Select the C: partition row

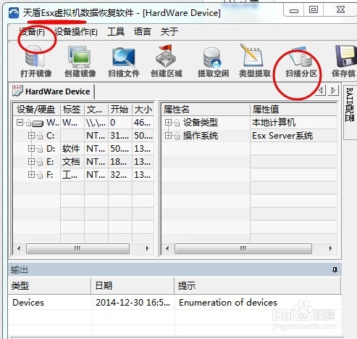tap(83, 136)
